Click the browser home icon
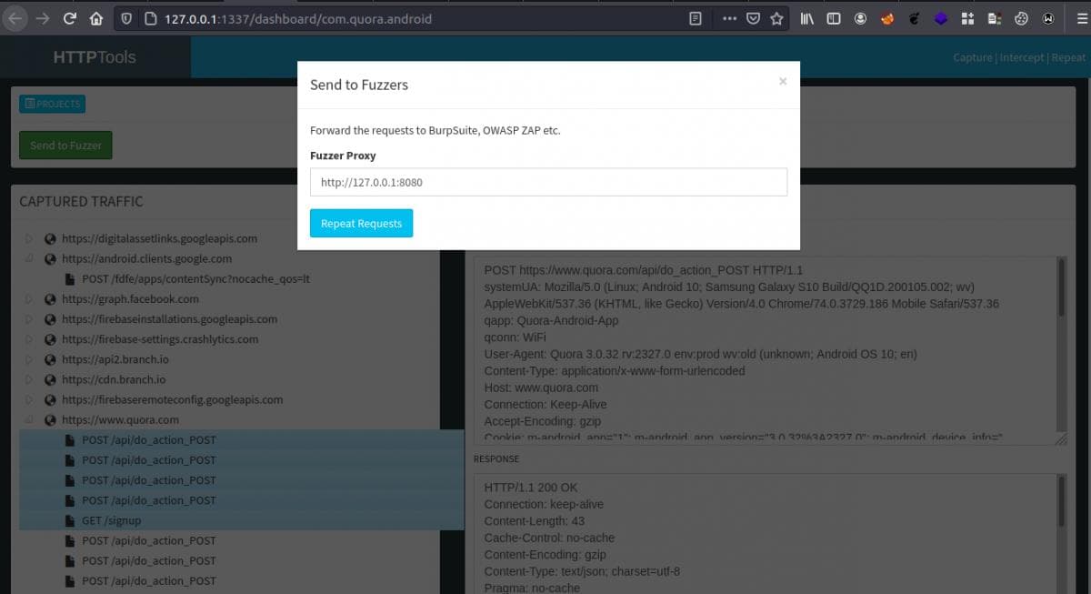The height and width of the screenshot is (594, 1091). click(96, 18)
